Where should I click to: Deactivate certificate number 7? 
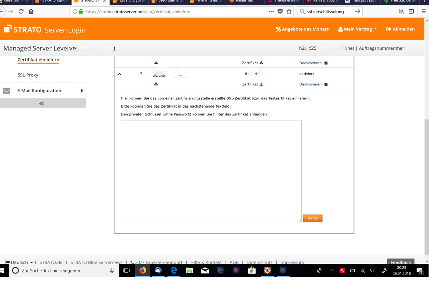[x=313, y=84]
